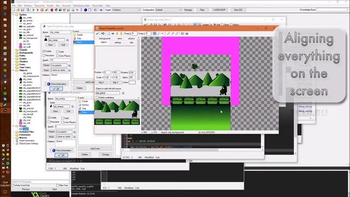
Task: Click the Colour swatch in Room Properties
Action: [x=132, y=83]
